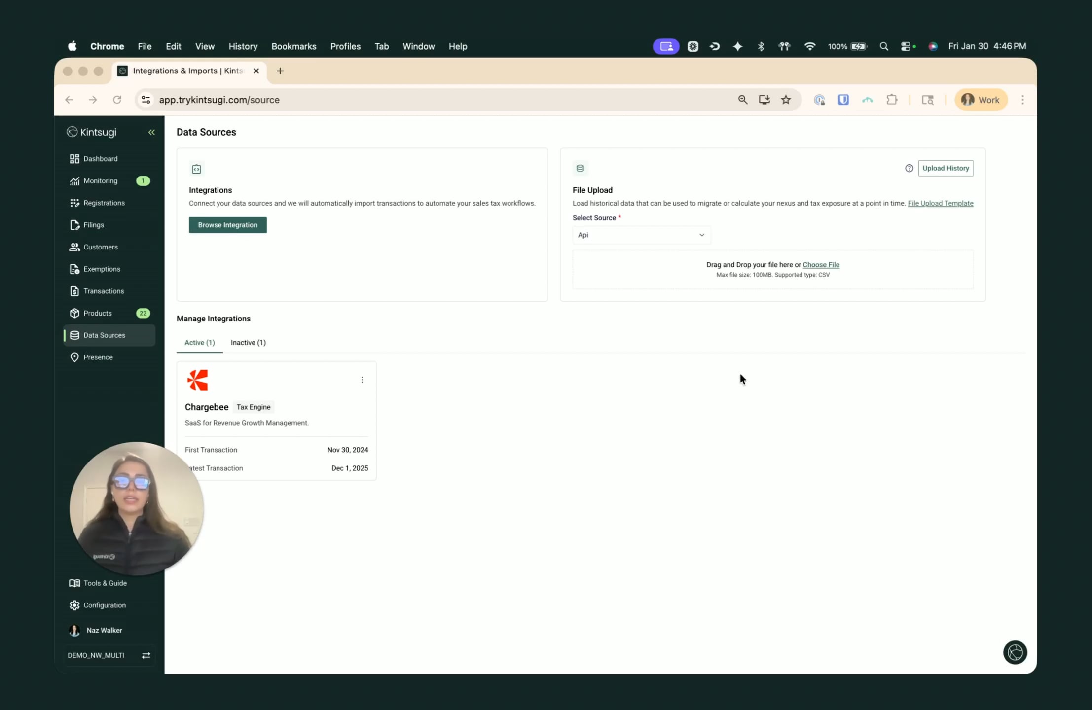Switch organization with the DEMO_NW_MULTI swap icon
The height and width of the screenshot is (710, 1092).
tap(146, 655)
